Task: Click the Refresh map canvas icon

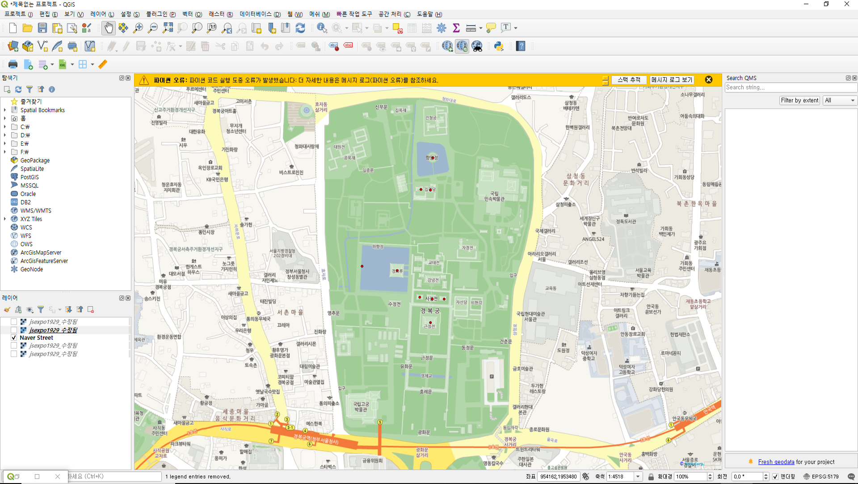Action: [x=300, y=28]
